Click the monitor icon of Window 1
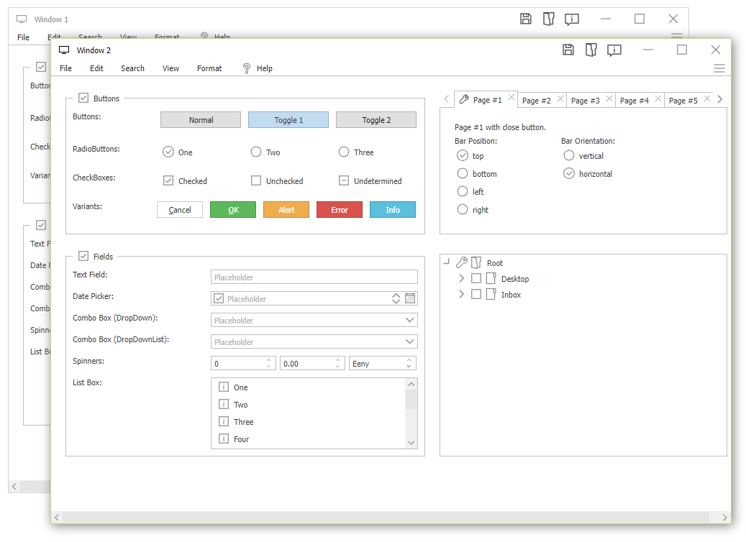 (22, 19)
